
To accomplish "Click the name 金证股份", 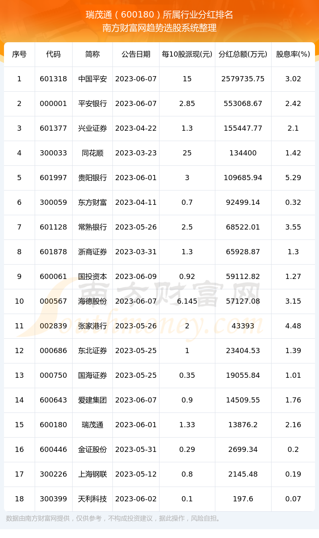I will pos(93,450).
